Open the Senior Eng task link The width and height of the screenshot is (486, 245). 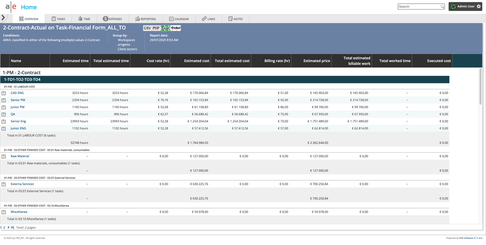point(18,121)
